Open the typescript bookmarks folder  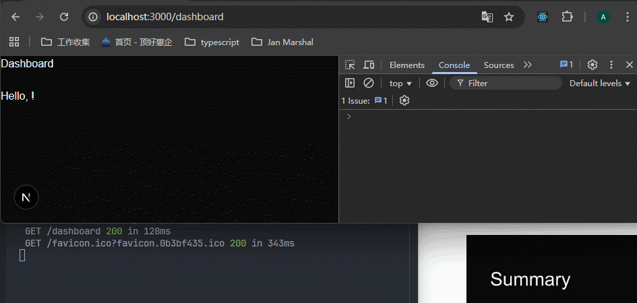(x=212, y=42)
